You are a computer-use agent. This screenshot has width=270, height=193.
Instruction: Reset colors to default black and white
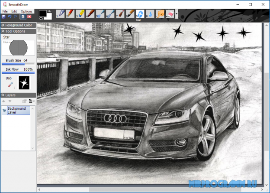[41, 18]
